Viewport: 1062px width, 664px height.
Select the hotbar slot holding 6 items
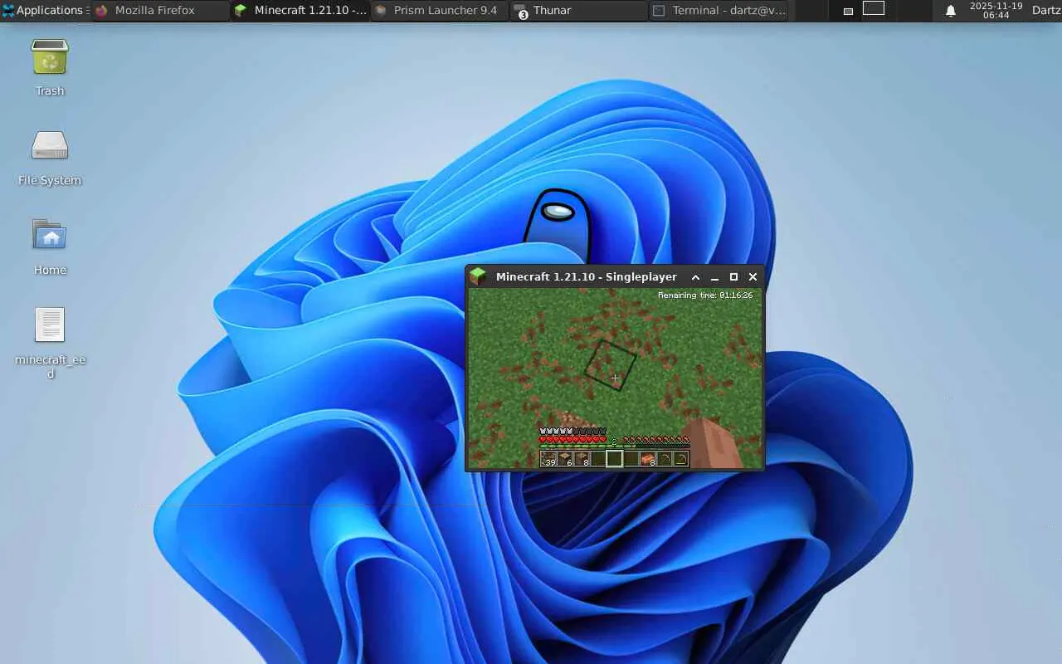click(x=565, y=459)
